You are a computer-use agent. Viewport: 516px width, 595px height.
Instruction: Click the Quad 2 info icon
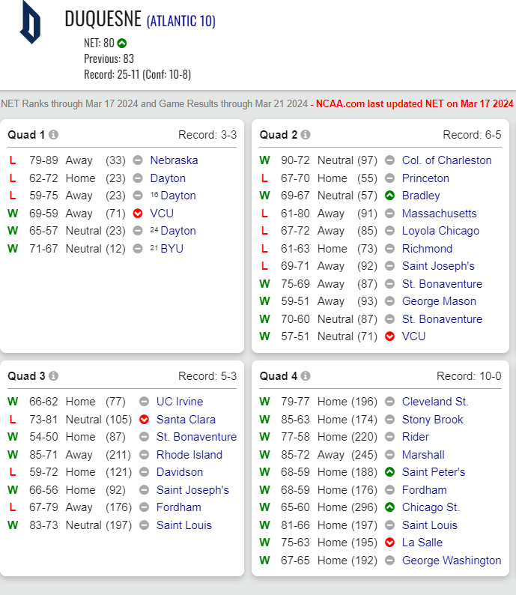(306, 135)
